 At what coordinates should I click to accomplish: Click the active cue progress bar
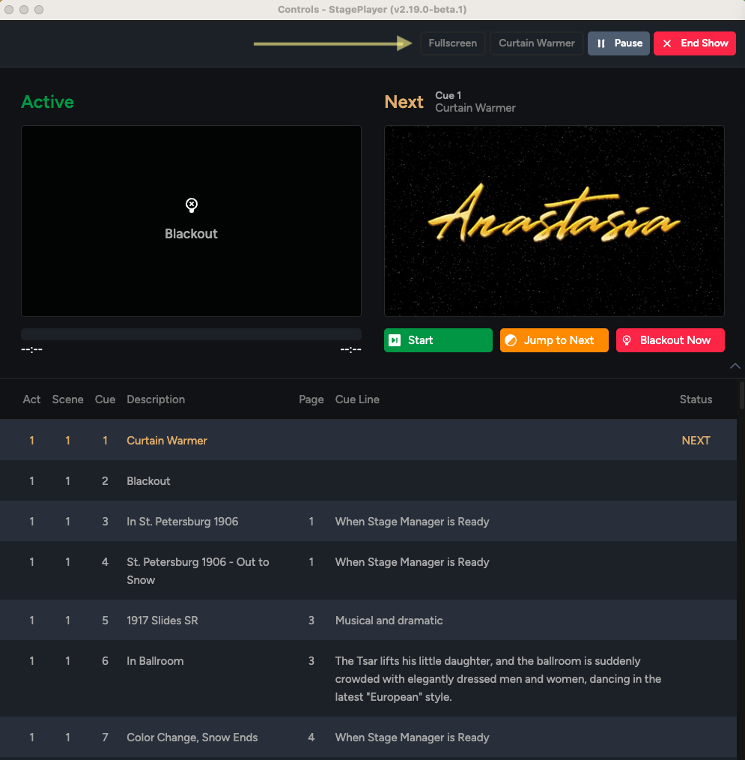point(191,334)
